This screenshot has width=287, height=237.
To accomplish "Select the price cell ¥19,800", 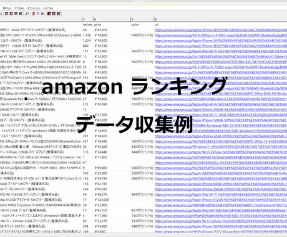I will (x=101, y=36).
